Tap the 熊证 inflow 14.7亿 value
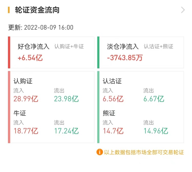The height and width of the screenshot is (172, 192). tap(113, 131)
